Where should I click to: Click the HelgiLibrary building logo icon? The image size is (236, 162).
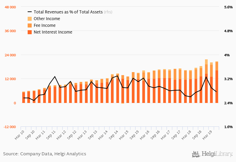[196, 154]
